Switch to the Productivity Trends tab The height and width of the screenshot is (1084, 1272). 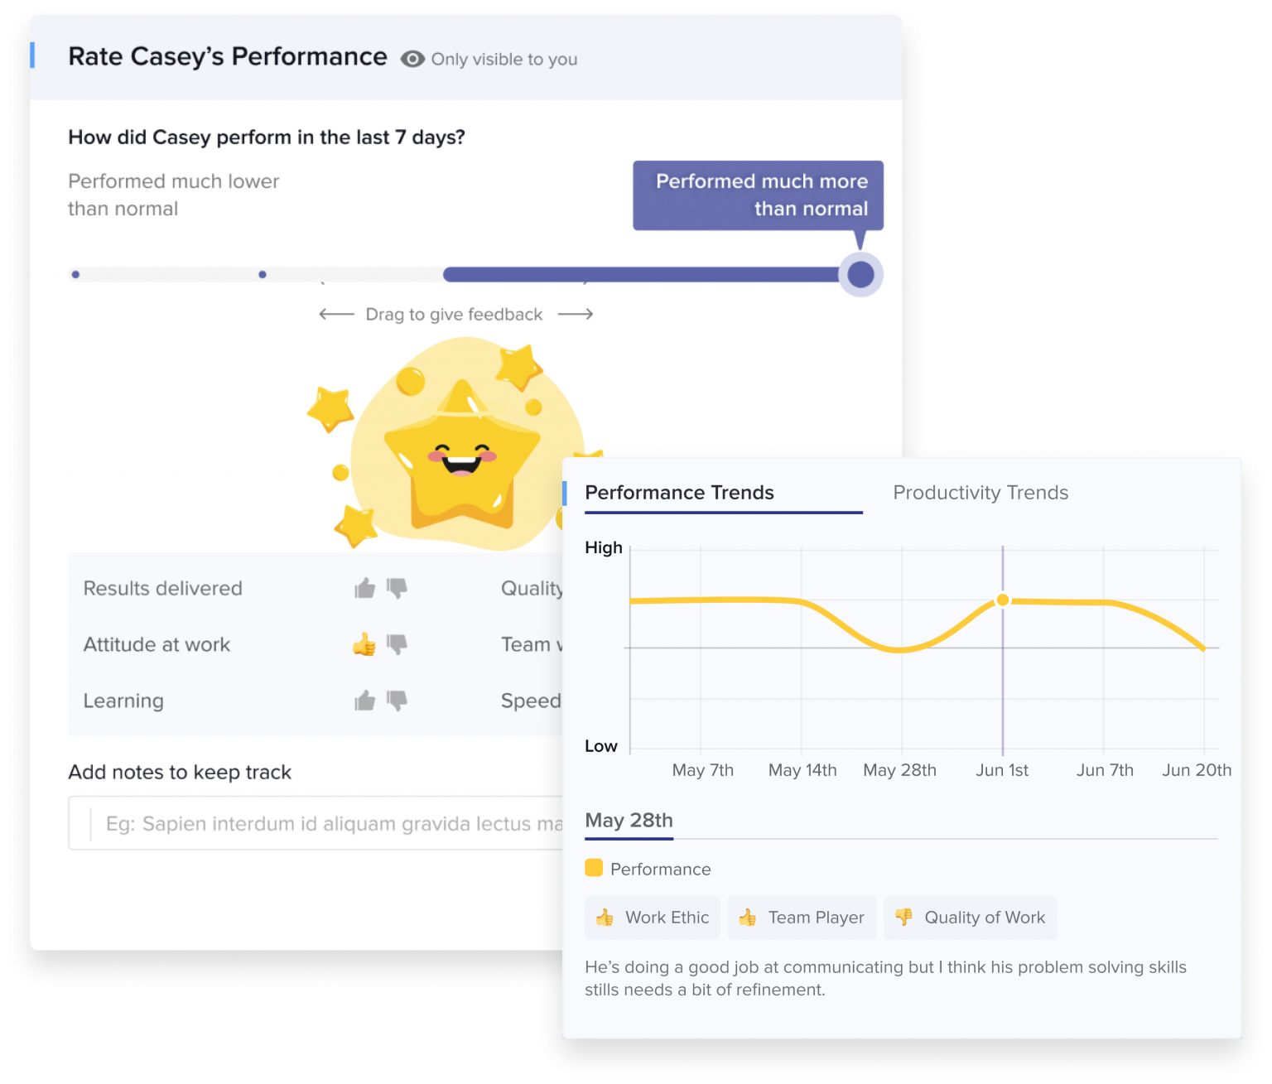[980, 493]
